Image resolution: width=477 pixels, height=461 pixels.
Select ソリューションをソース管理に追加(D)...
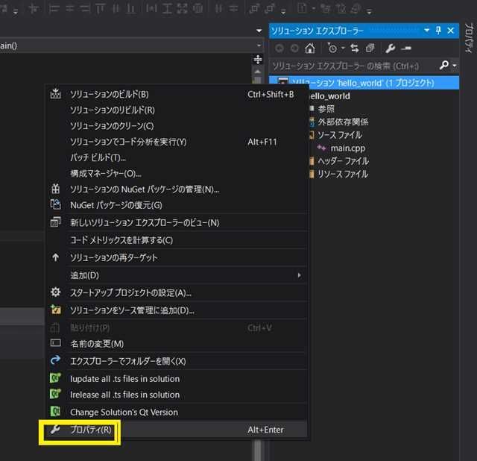177,310
